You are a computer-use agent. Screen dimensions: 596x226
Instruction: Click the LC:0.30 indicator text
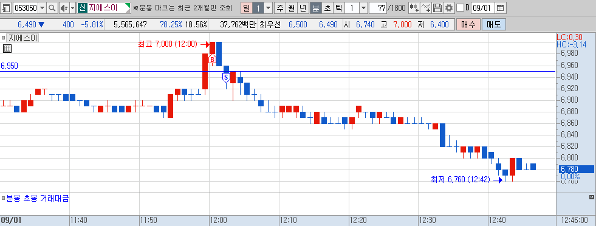(x=569, y=37)
